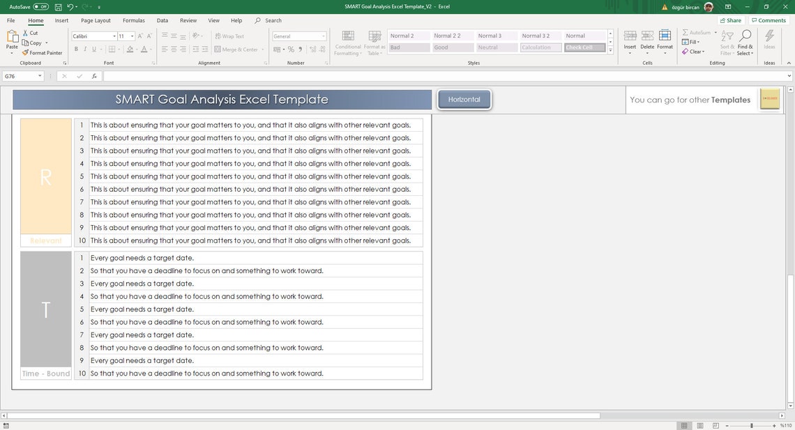The width and height of the screenshot is (795, 430).
Task: Open the Insert ribbon tab
Action: point(61,20)
